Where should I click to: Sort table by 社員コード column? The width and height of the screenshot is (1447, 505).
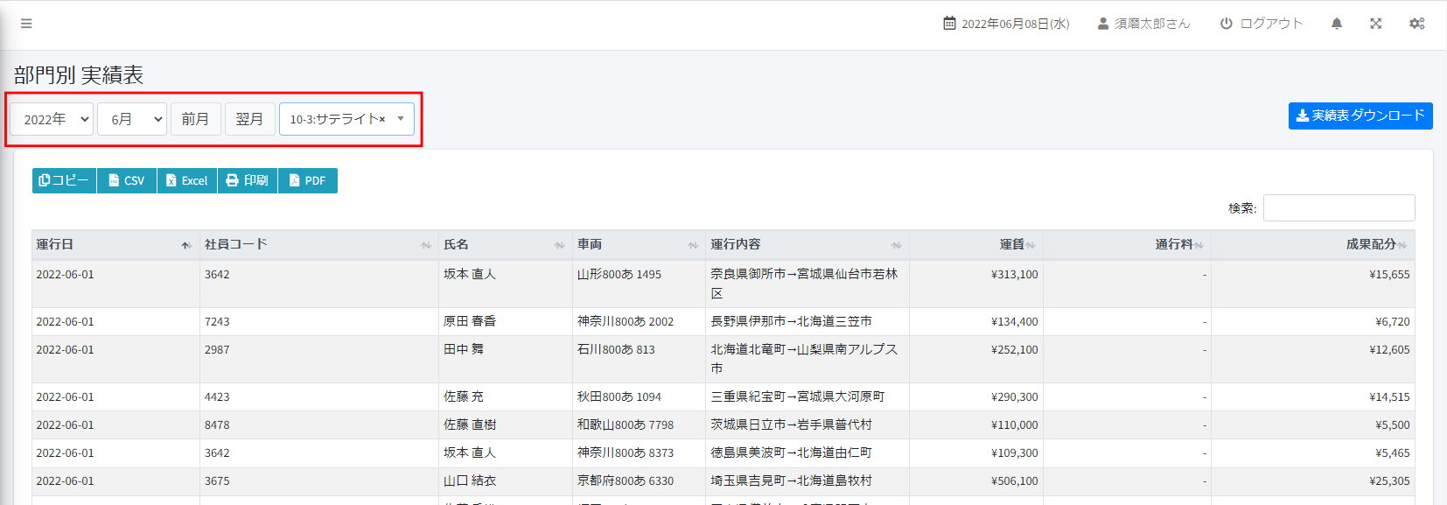pos(318,245)
